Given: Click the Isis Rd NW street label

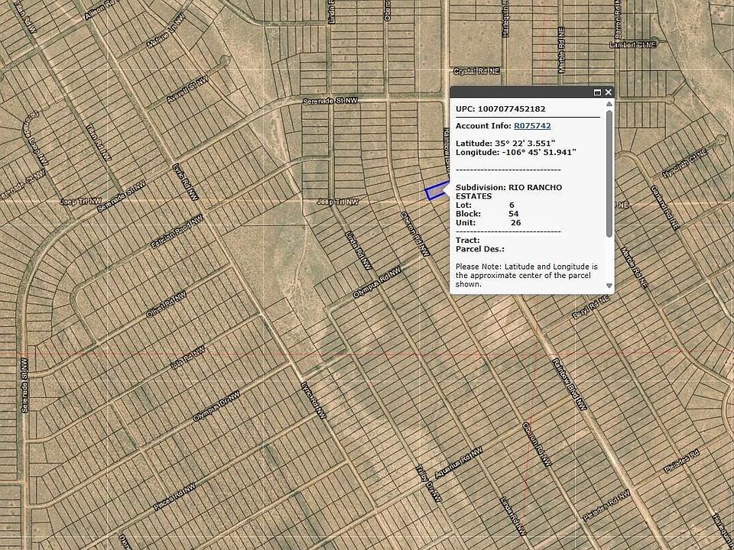Looking at the screenshot, I should pos(187,357).
